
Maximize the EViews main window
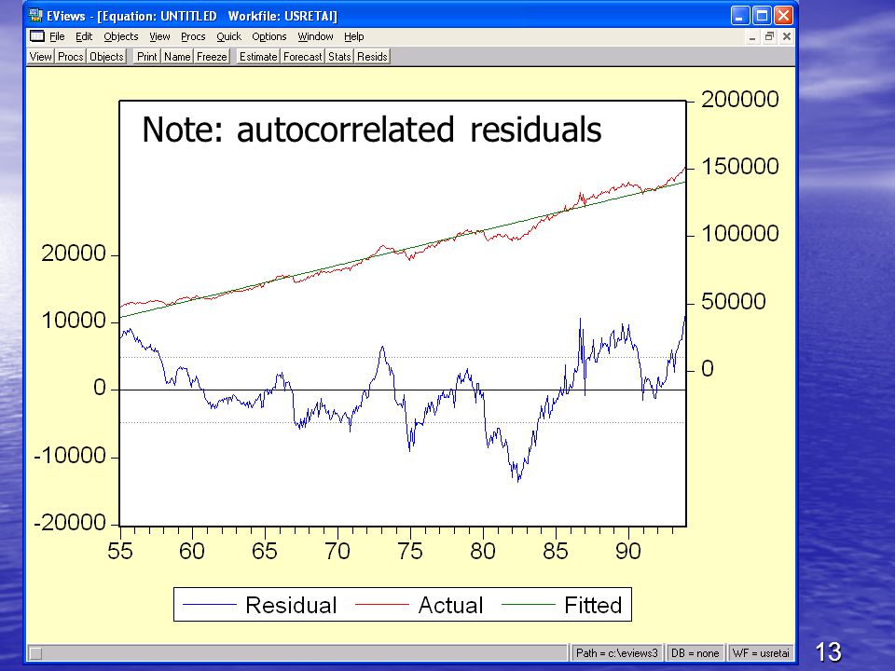click(762, 16)
